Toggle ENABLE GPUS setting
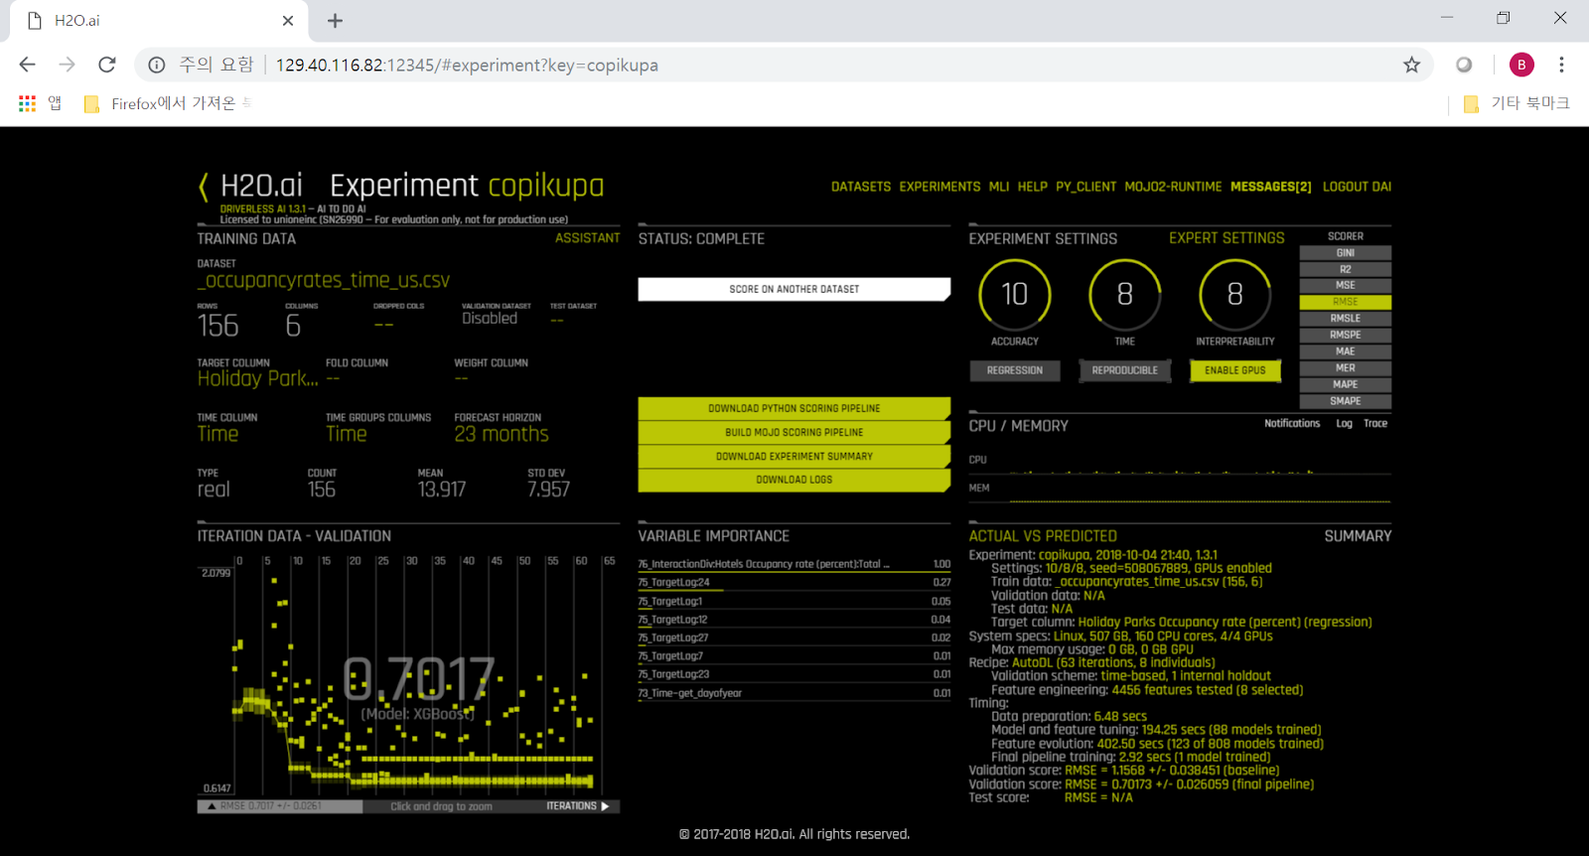The width and height of the screenshot is (1589, 856). click(x=1235, y=370)
